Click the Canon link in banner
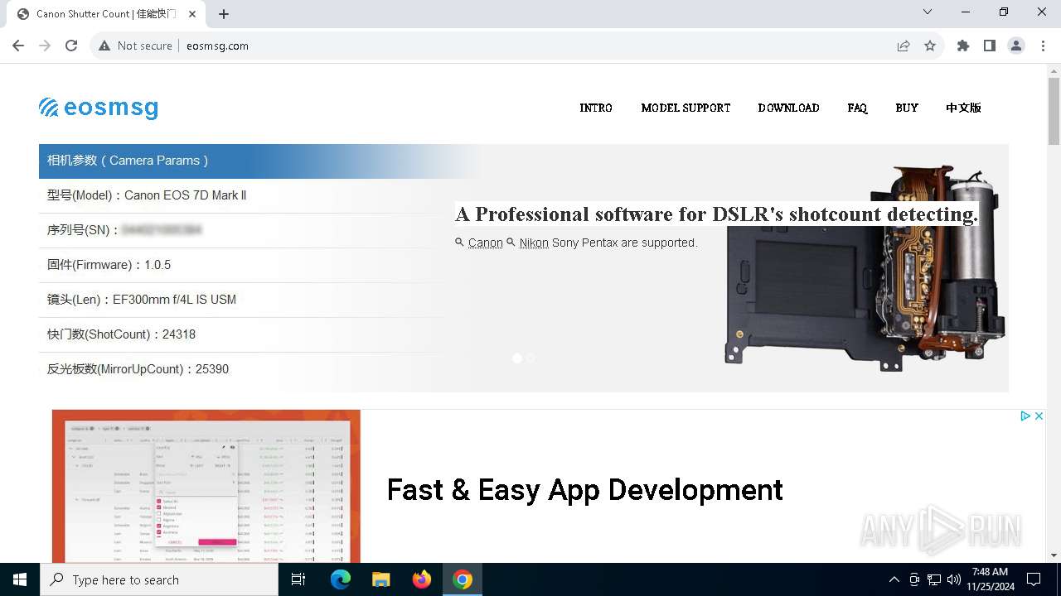The width and height of the screenshot is (1061, 596). pos(485,243)
